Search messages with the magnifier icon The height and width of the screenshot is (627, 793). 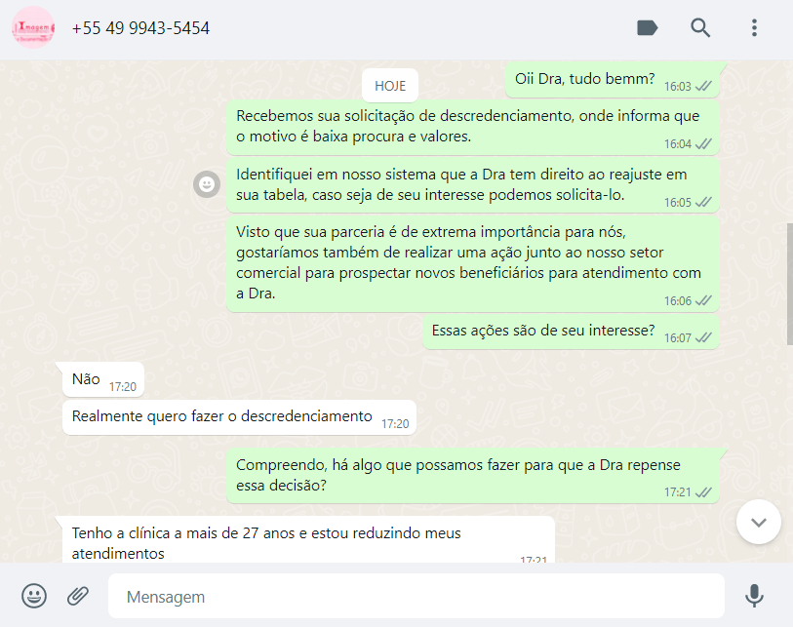(700, 28)
